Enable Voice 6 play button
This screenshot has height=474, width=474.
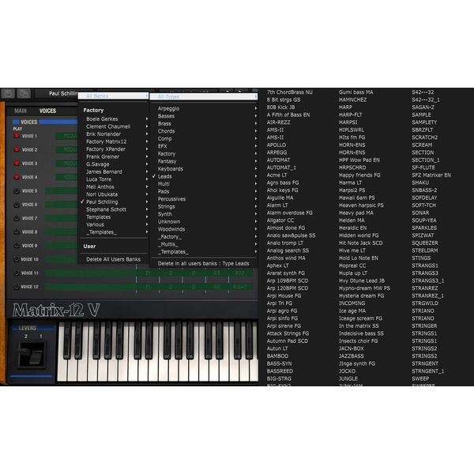(x=17, y=205)
